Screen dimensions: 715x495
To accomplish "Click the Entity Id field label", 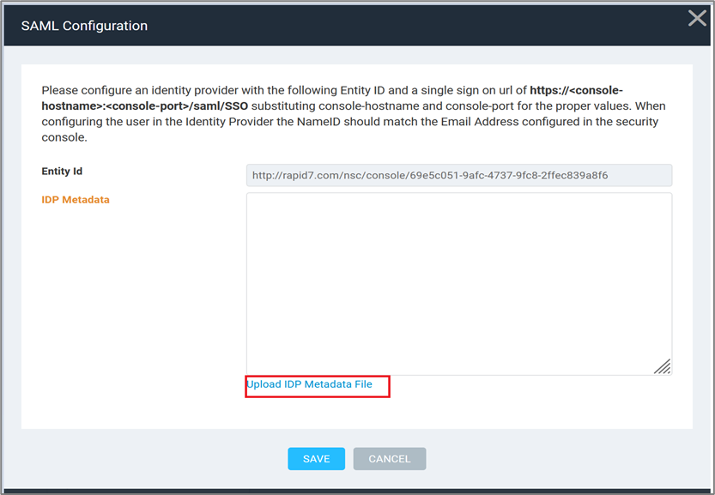I will pyautogui.click(x=62, y=172).
